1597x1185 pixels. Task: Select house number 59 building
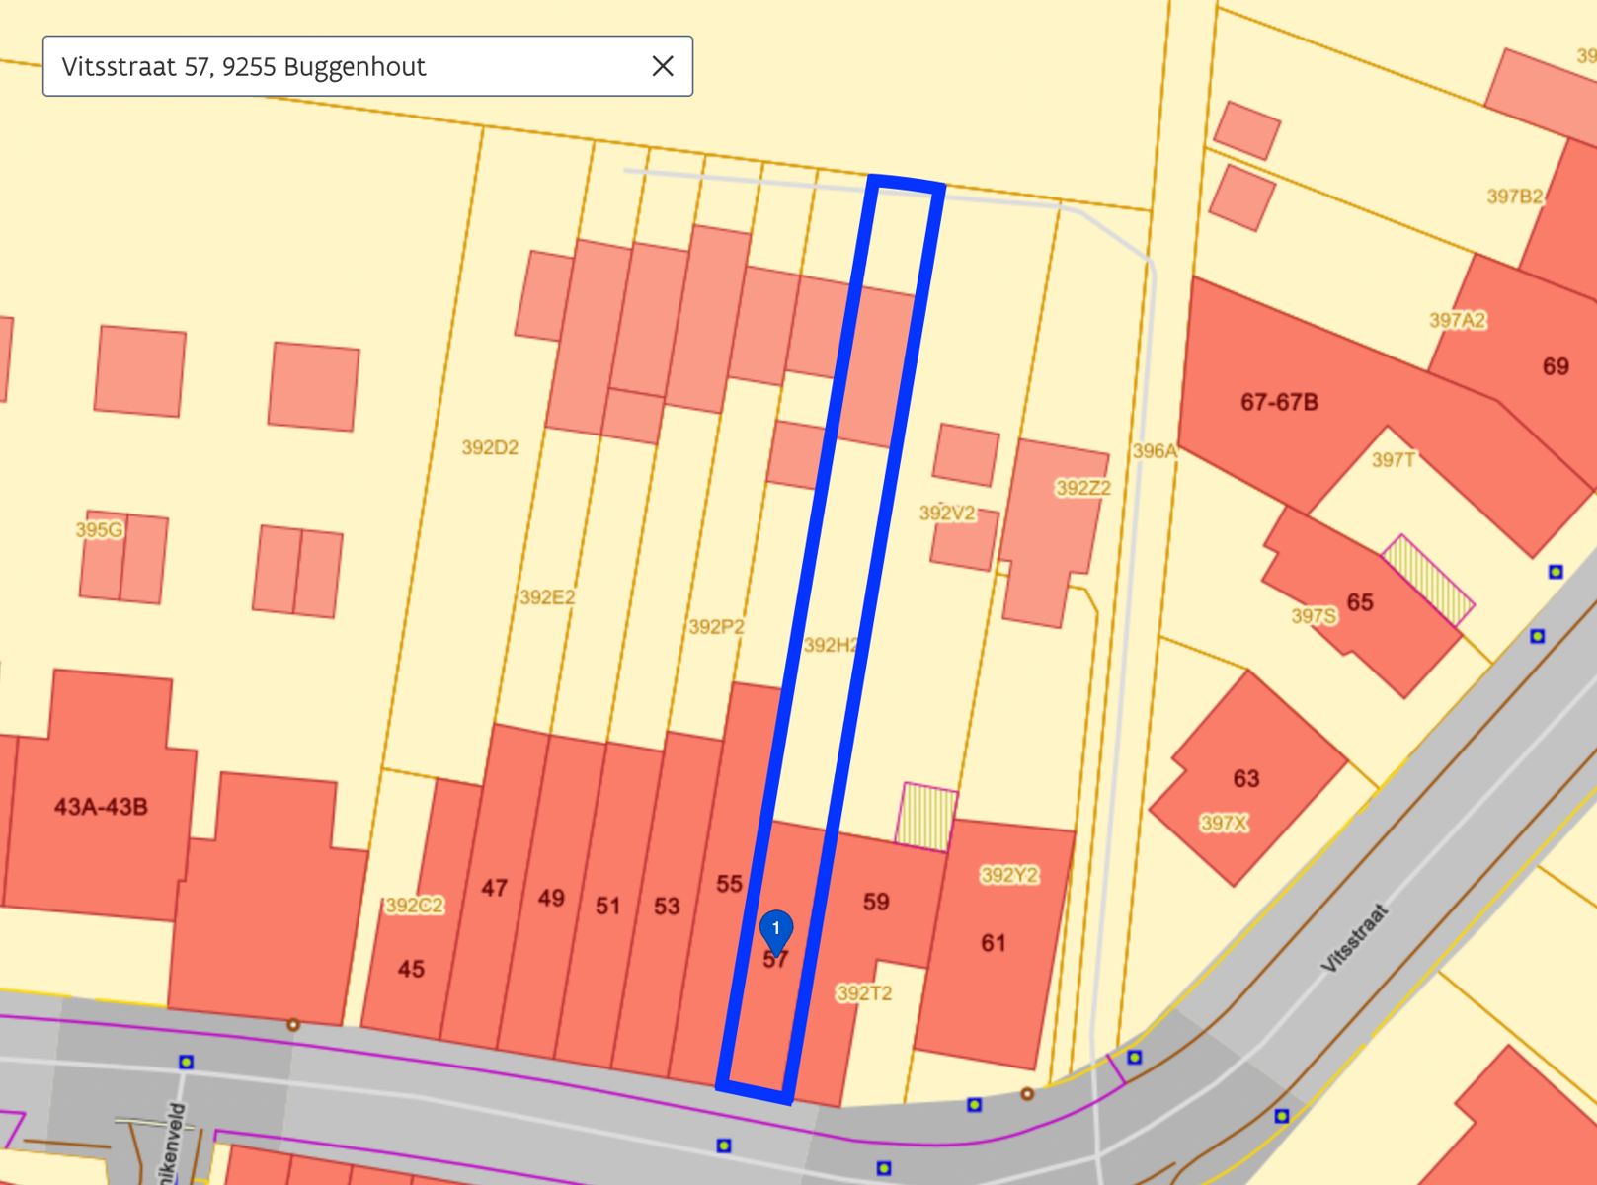(x=876, y=902)
